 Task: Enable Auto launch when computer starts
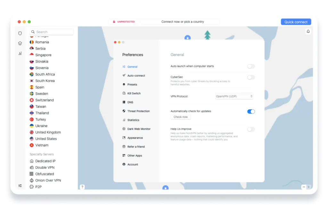251,66
